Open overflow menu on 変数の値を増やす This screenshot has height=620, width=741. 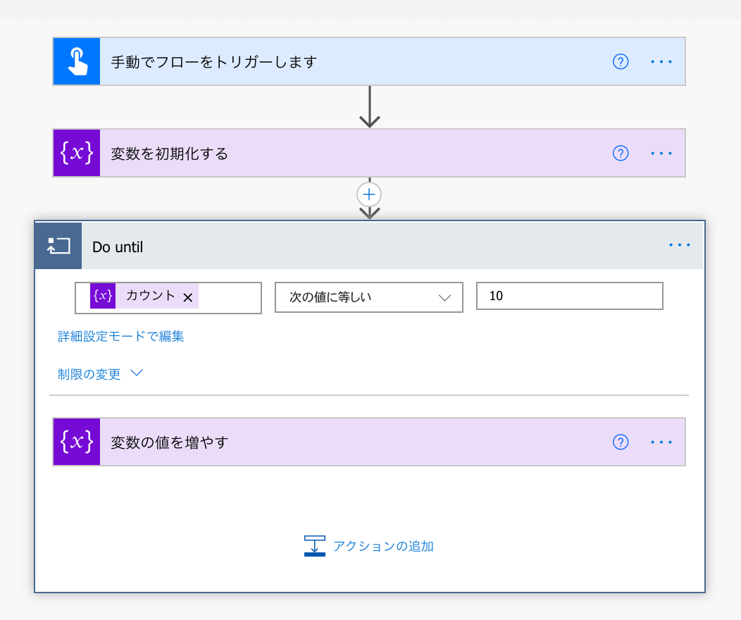661,442
